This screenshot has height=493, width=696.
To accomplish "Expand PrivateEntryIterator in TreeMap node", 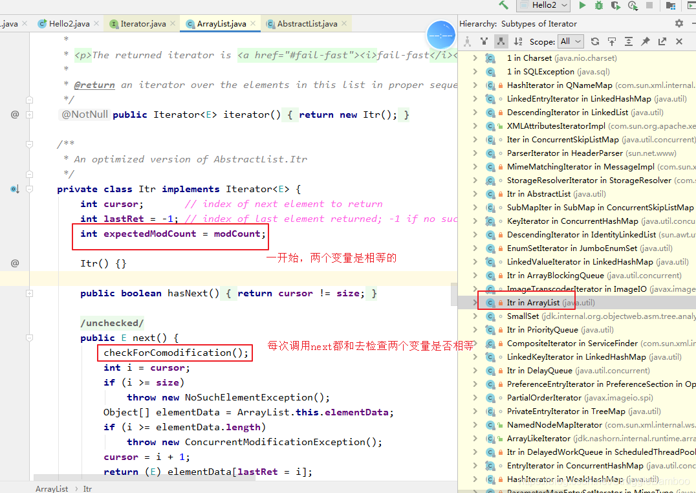I will click(x=475, y=411).
